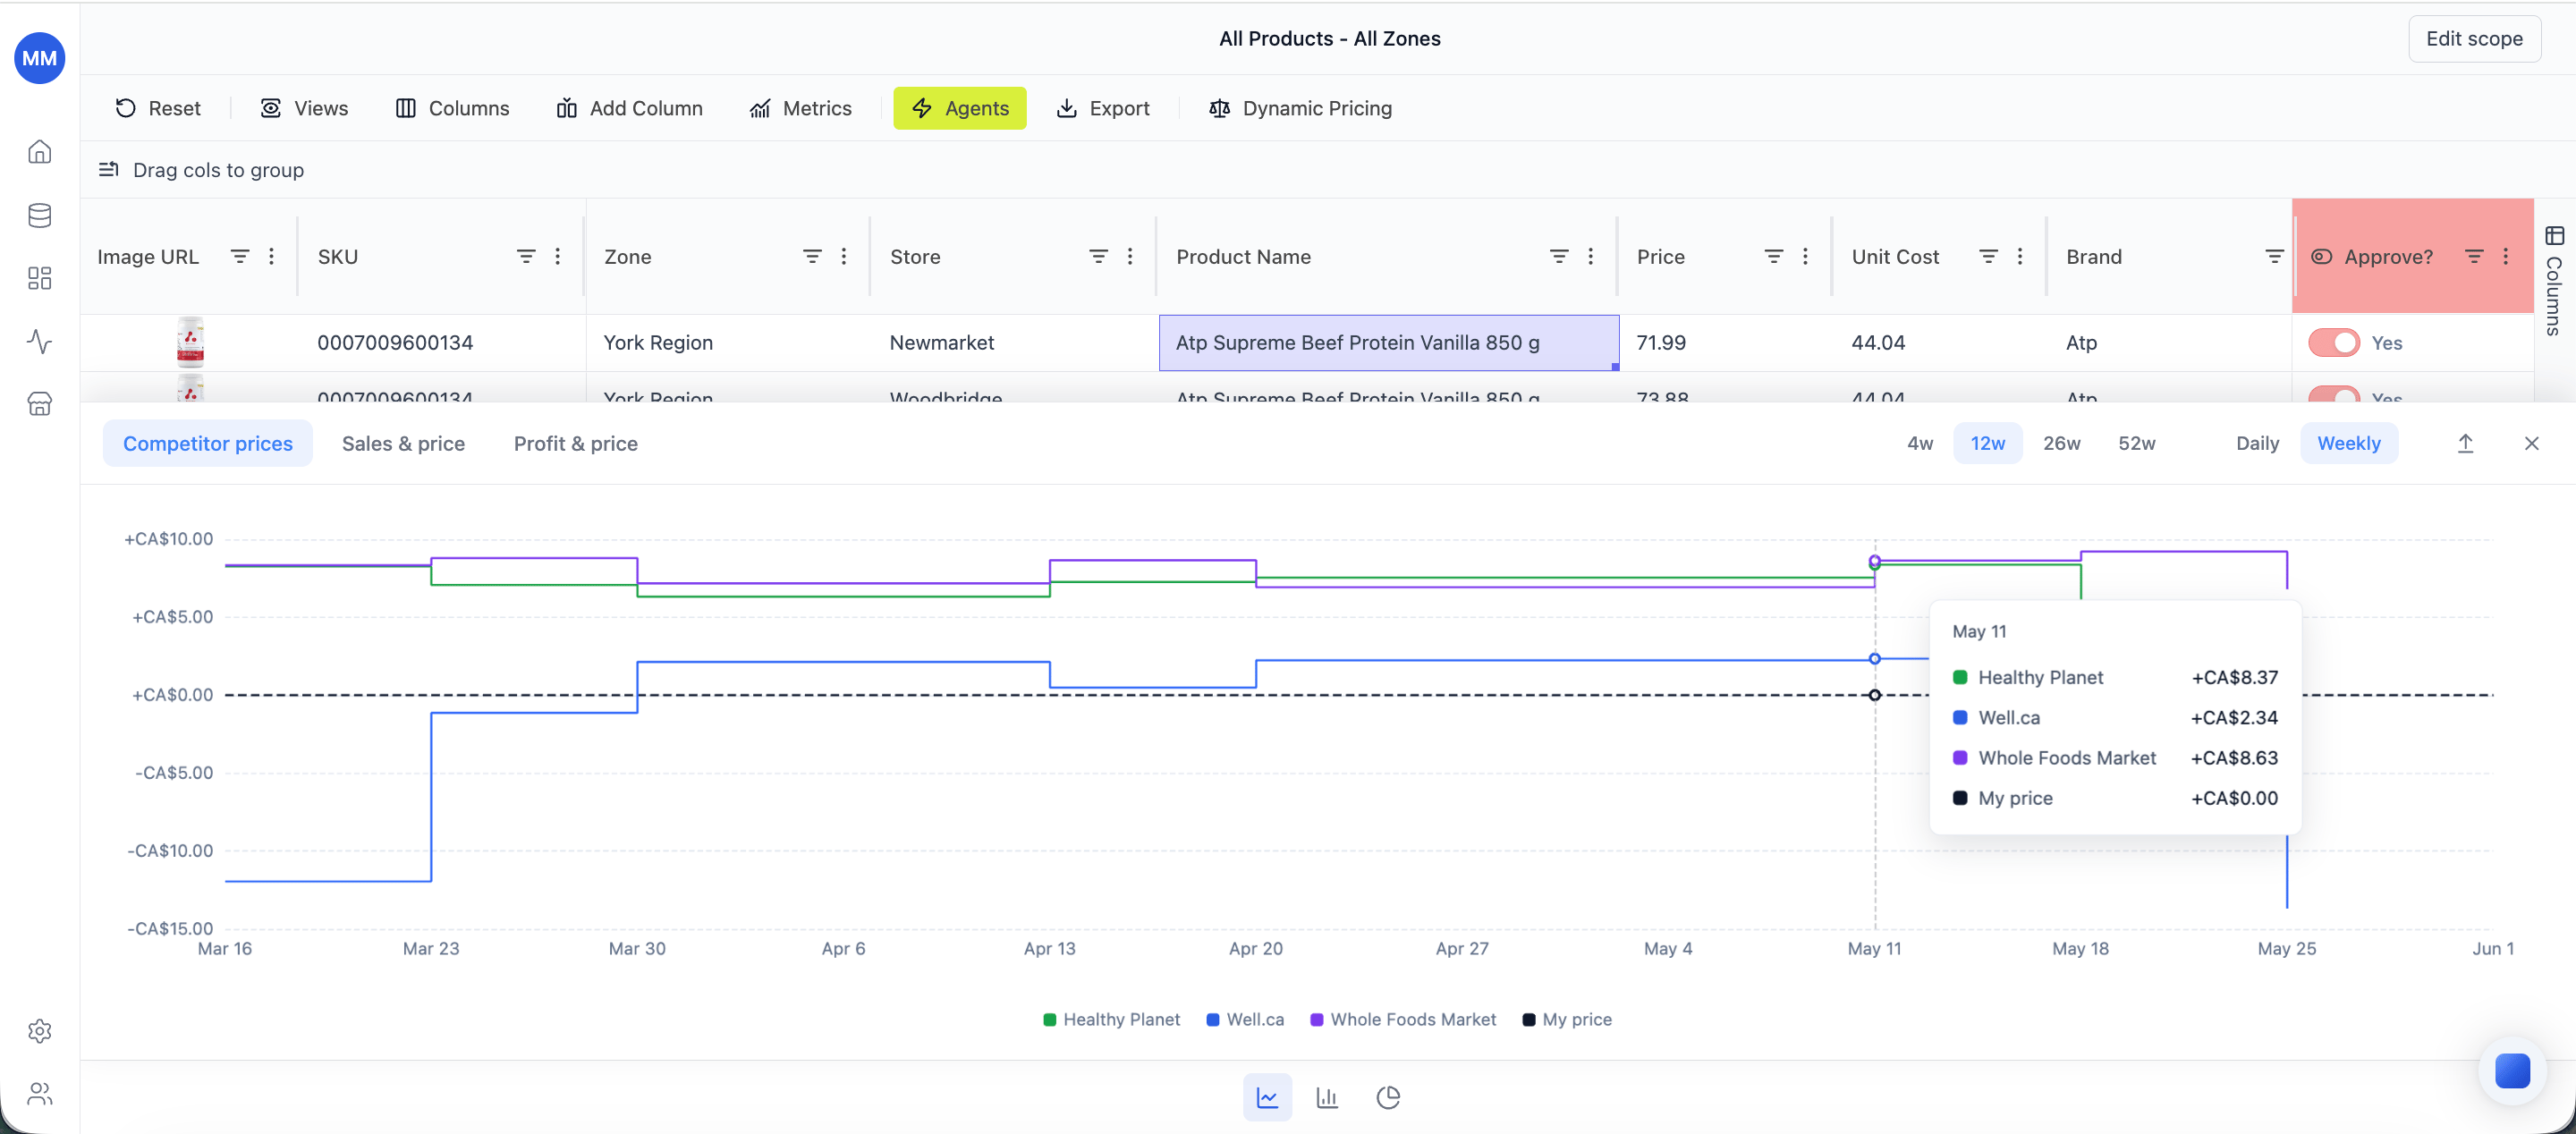Click Newmarket row product thumbnail

pyautogui.click(x=190, y=342)
